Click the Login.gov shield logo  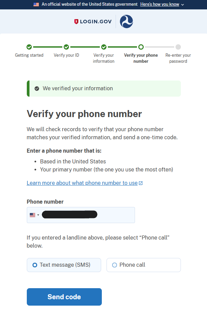click(x=76, y=21)
